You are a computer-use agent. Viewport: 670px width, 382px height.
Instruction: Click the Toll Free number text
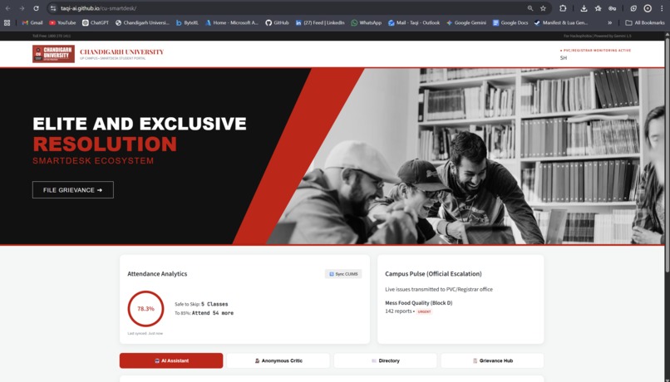point(52,36)
